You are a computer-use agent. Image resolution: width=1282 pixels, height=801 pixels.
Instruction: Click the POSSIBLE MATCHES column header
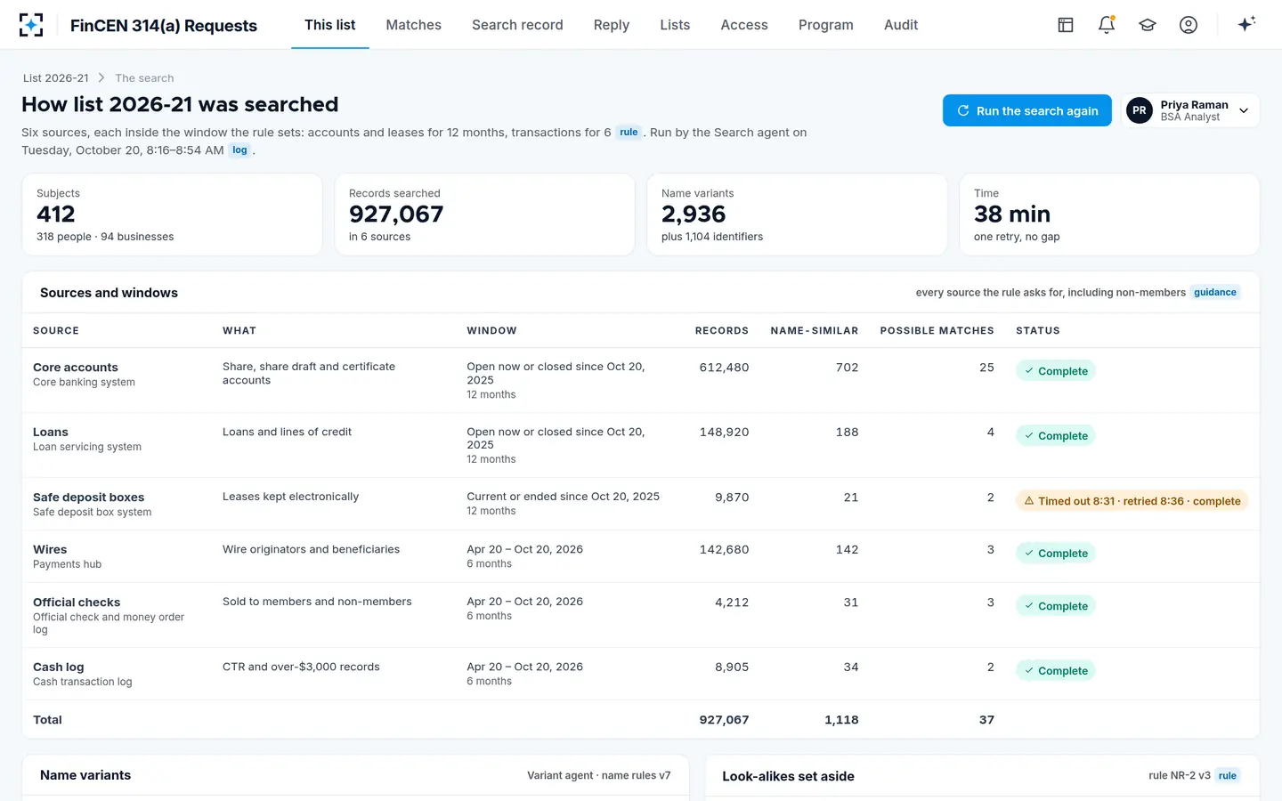click(937, 331)
